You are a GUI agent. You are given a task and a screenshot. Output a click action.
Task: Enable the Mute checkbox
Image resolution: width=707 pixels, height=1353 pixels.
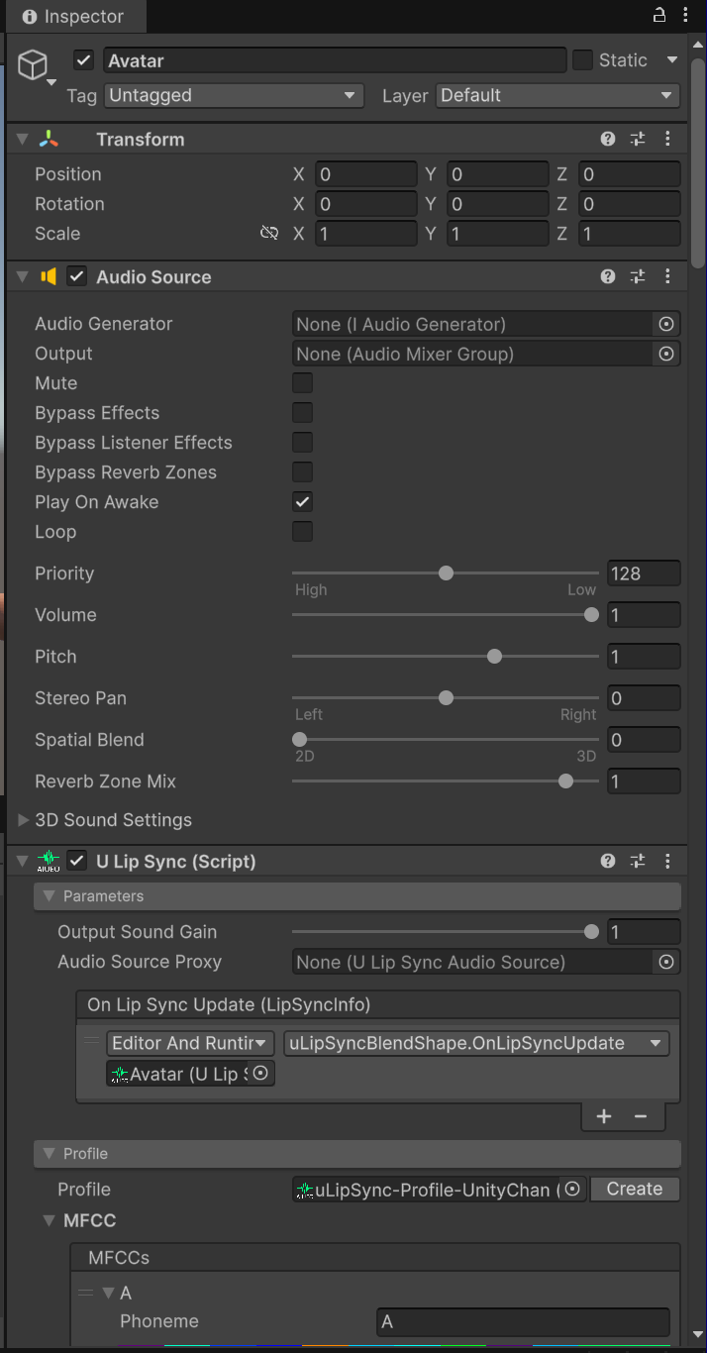pyautogui.click(x=302, y=383)
